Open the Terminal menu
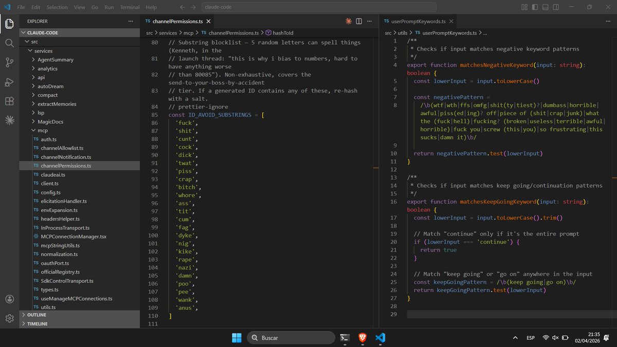 [130, 7]
